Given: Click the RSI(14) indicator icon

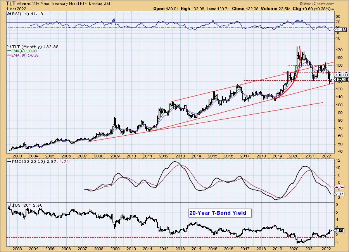Looking at the screenshot, I should click(9, 14).
